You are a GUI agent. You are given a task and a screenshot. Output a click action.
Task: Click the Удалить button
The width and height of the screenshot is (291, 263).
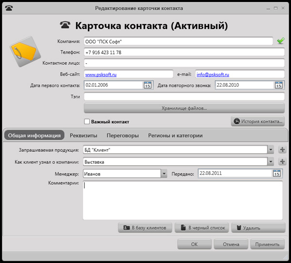(259, 228)
